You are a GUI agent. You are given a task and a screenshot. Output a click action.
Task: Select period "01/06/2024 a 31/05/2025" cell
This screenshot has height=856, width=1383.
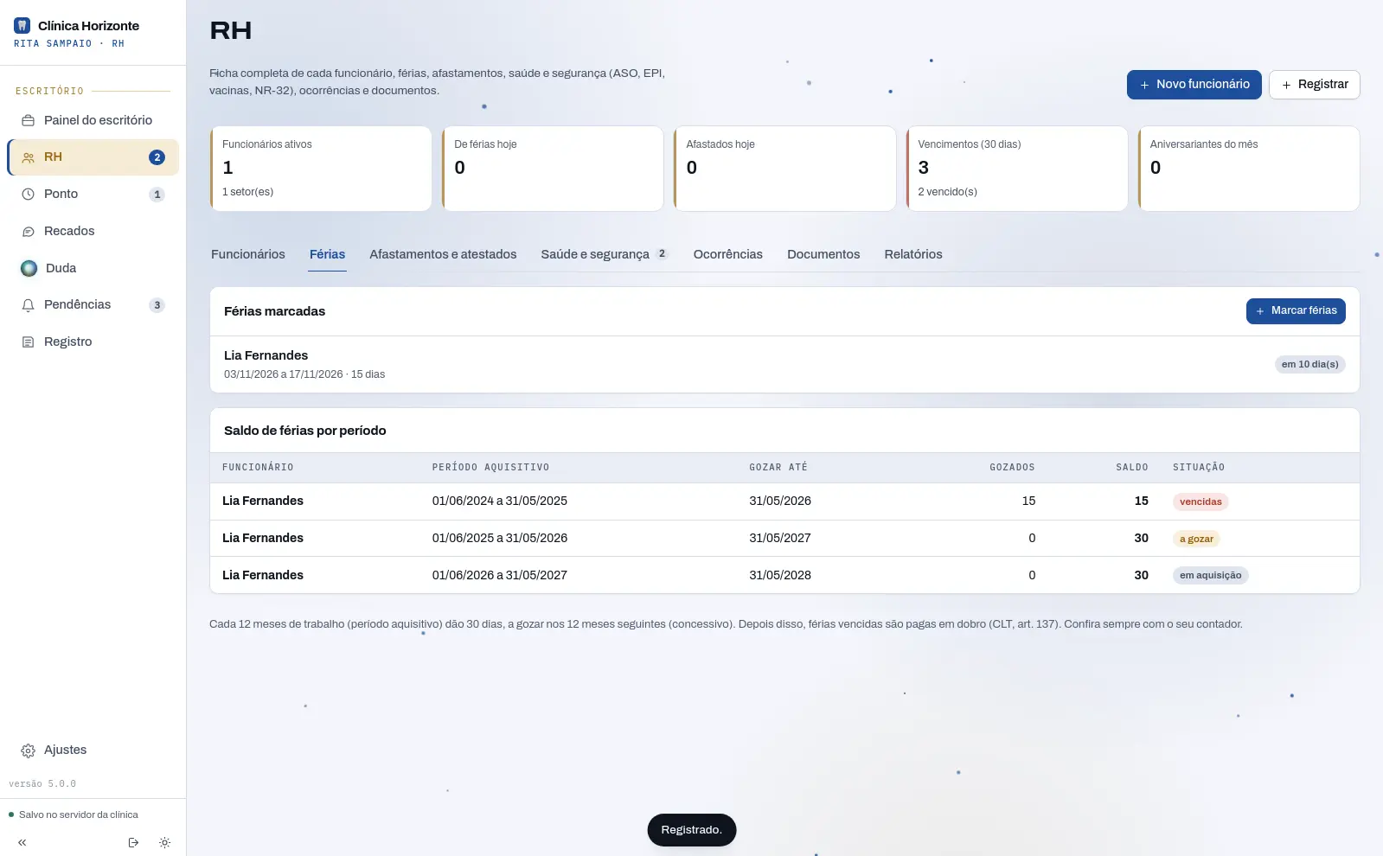point(500,501)
